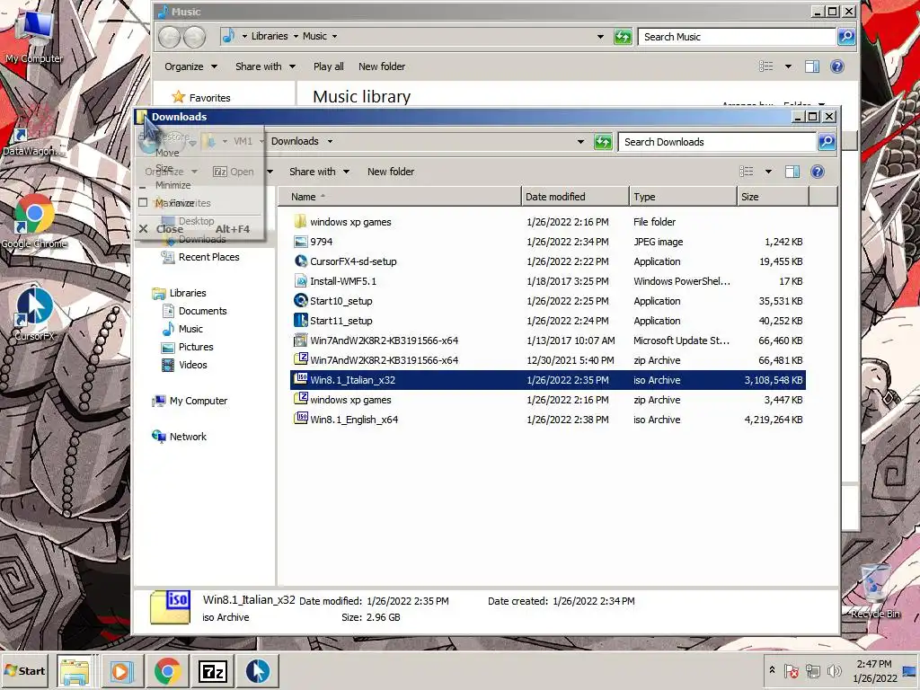This screenshot has width=920, height=690.
Task: Toggle preview pane in Downloads window
Action: (x=792, y=172)
